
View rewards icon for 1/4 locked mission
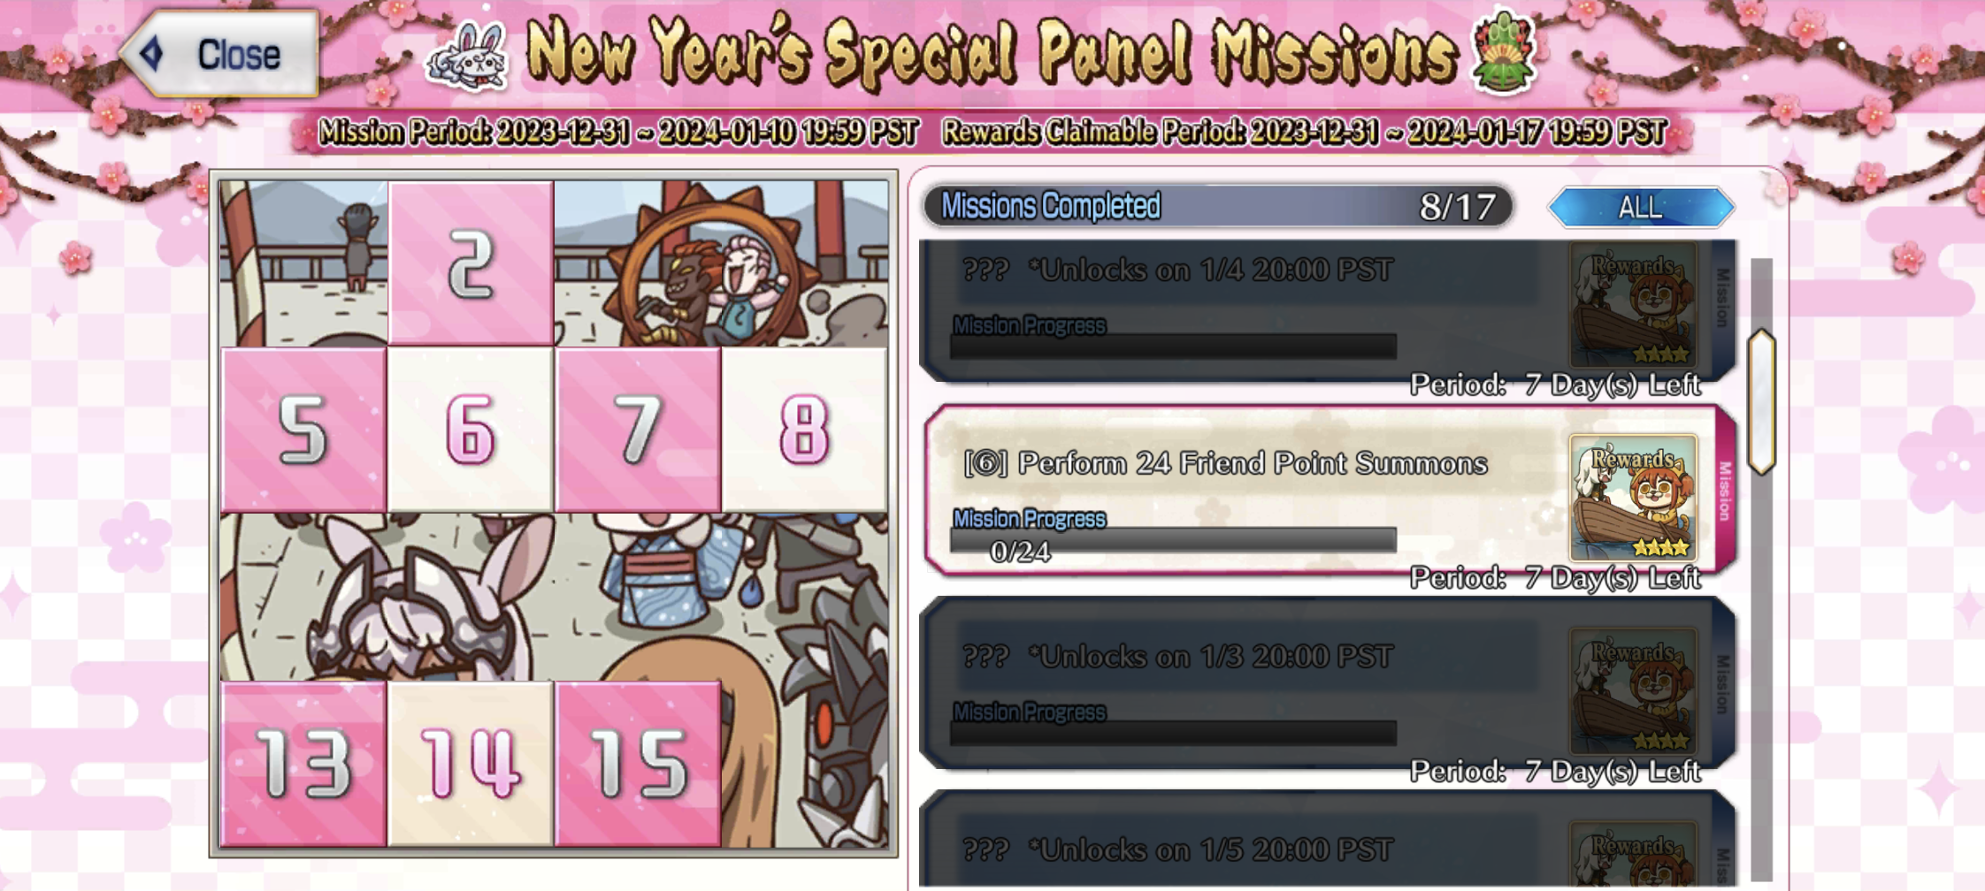[x=1633, y=304]
